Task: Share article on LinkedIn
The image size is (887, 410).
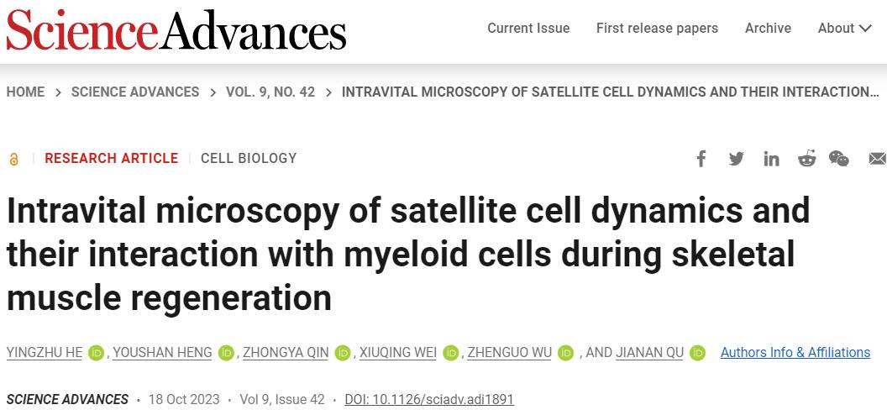Action: coord(771,159)
